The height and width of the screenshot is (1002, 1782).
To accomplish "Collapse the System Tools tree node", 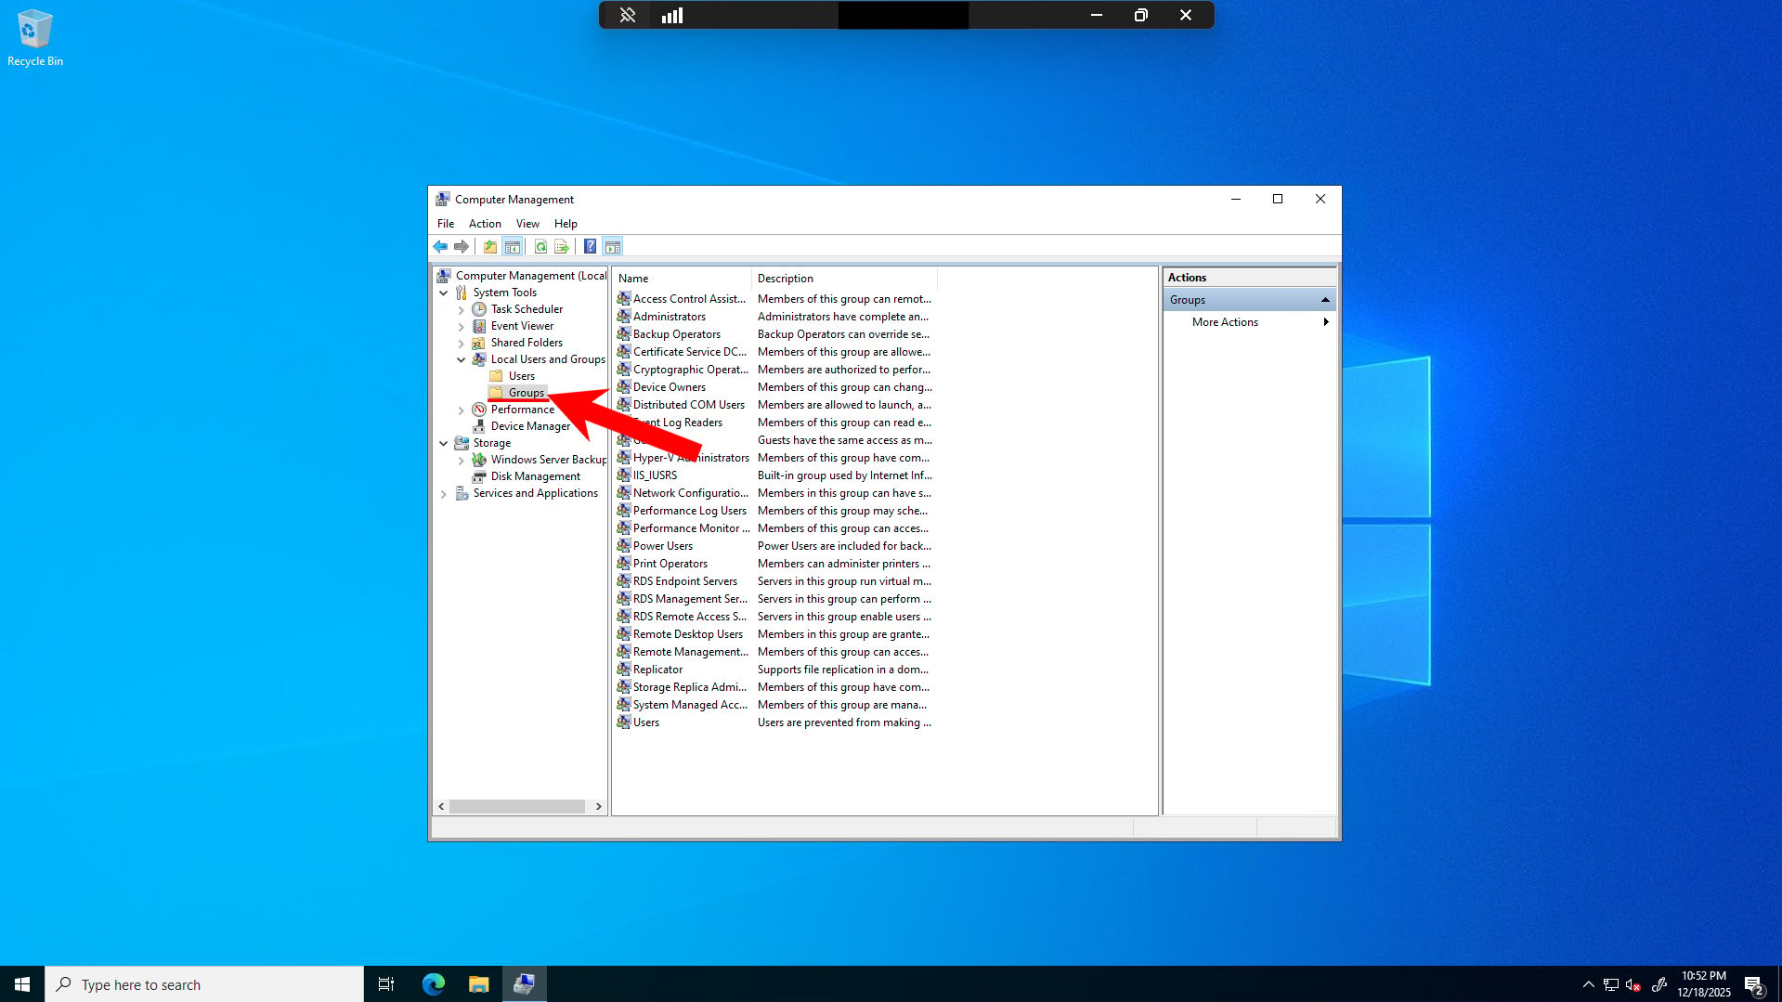I will click(x=444, y=293).
